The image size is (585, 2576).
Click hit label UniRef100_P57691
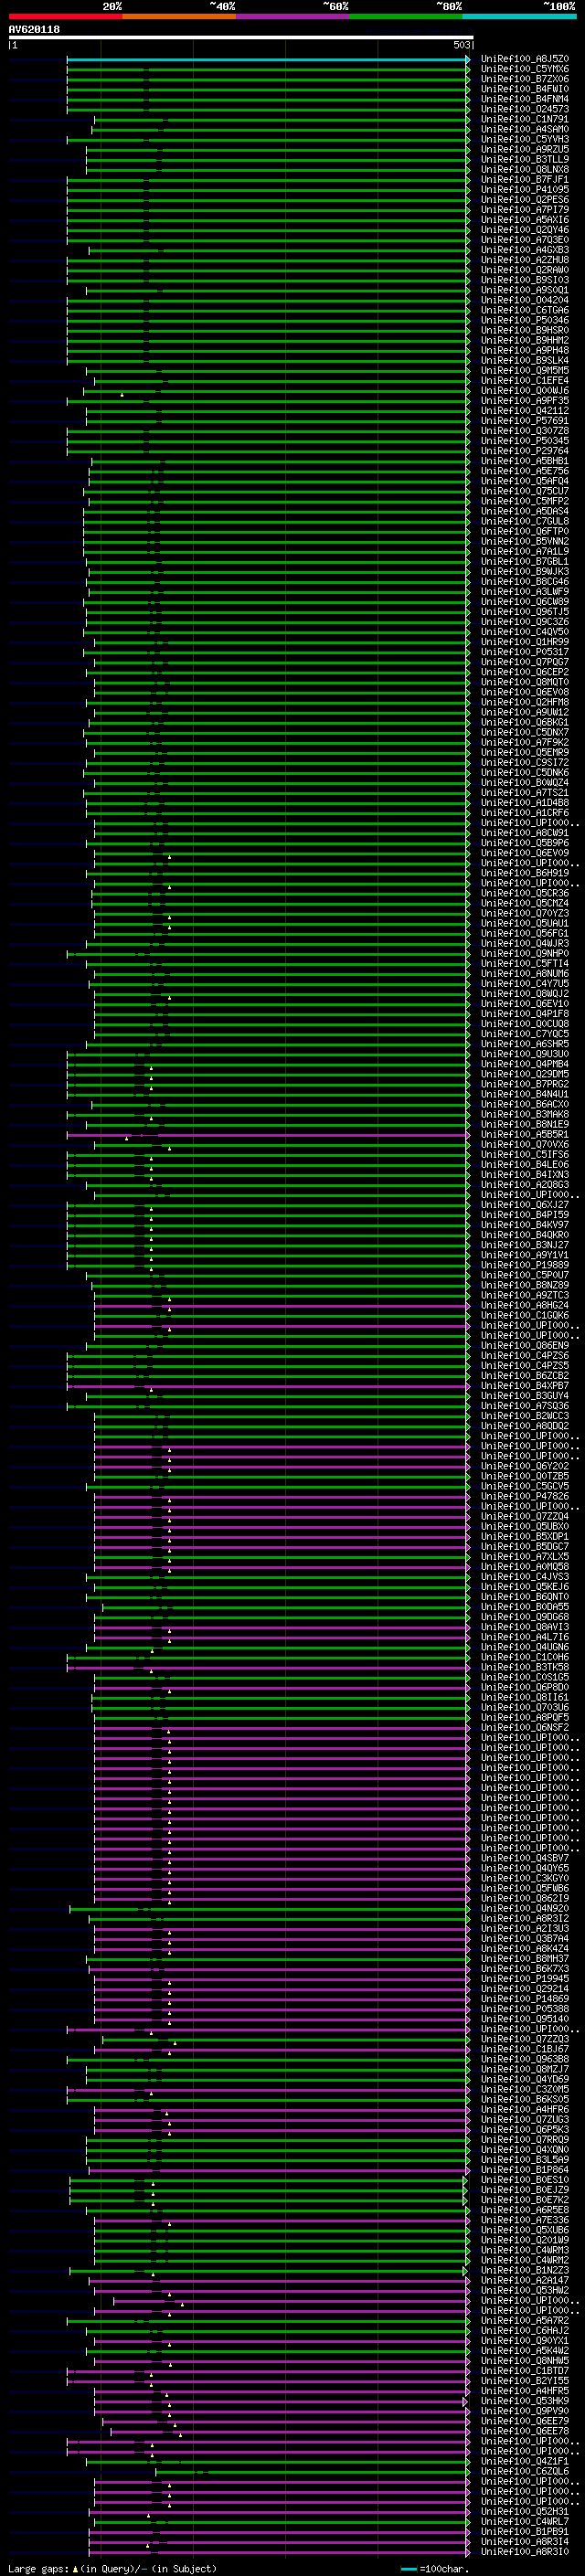tap(524, 421)
